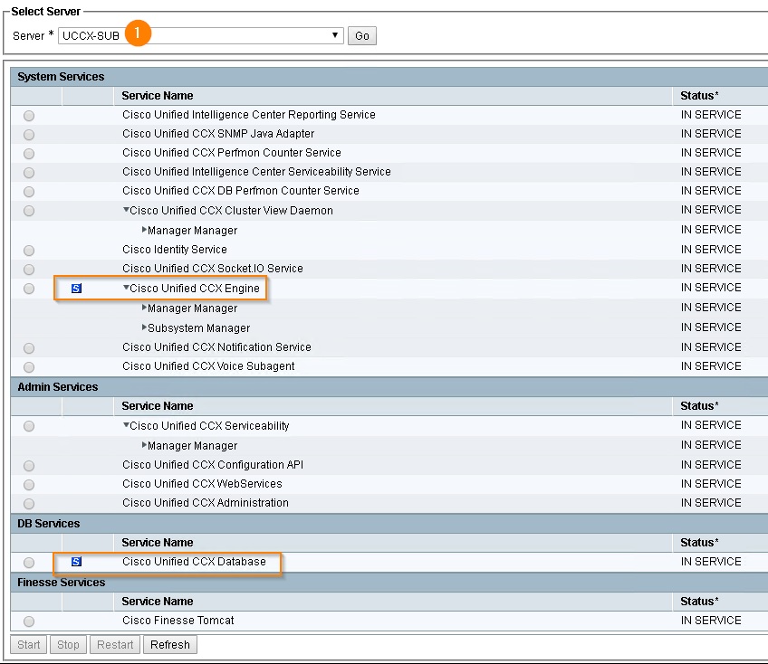This screenshot has width=768, height=664.
Task: Select radio for CCX DB Perfmon Counter Service
Action: (x=29, y=192)
